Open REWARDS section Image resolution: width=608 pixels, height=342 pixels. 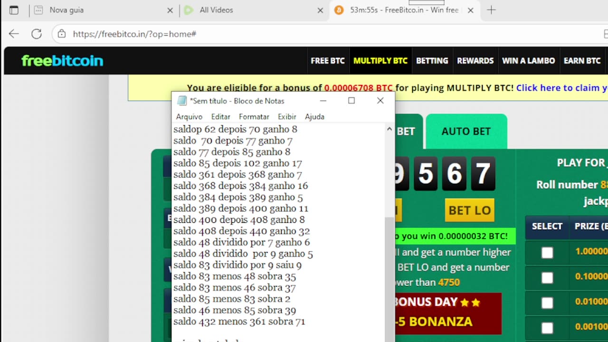[475, 61]
